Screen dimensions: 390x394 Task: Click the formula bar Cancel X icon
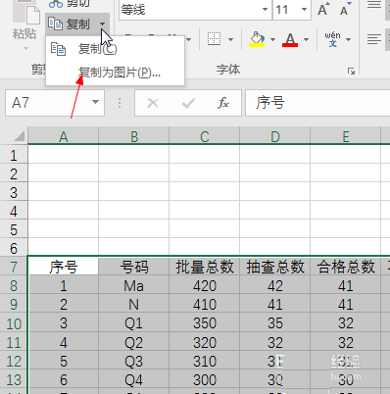[153, 103]
